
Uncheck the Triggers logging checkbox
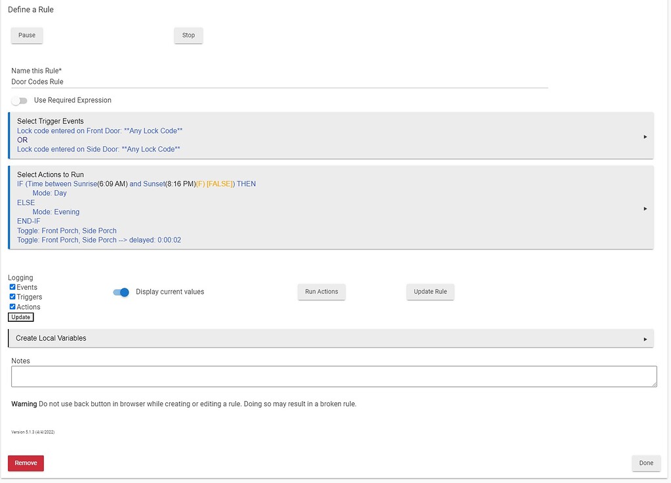(x=12, y=297)
